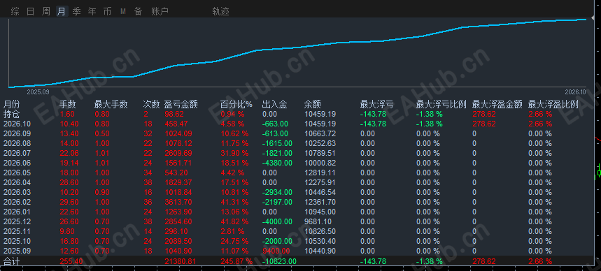The image size is (601, 271).
Task: Select the 2026.02 month row label
Action: click(17, 202)
